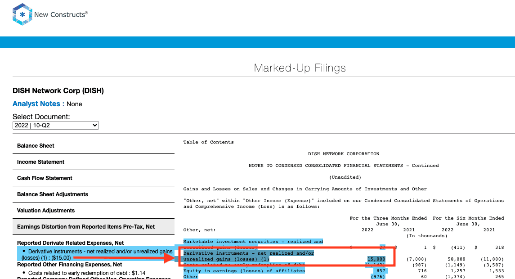Click the (987) table value

[x=420, y=265]
